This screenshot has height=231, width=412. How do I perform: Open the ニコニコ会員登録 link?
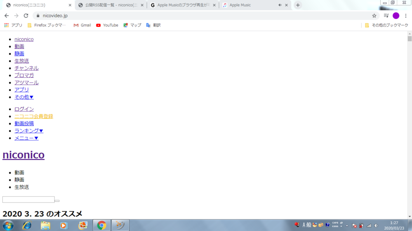34,116
